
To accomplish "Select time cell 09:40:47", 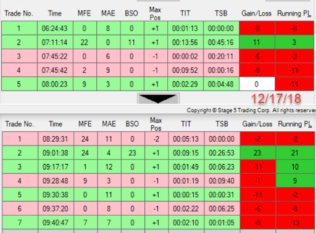I will (56, 223).
